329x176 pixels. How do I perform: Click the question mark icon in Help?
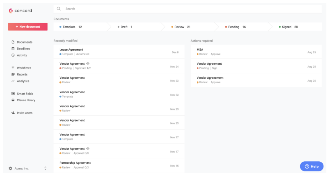click(x=307, y=167)
